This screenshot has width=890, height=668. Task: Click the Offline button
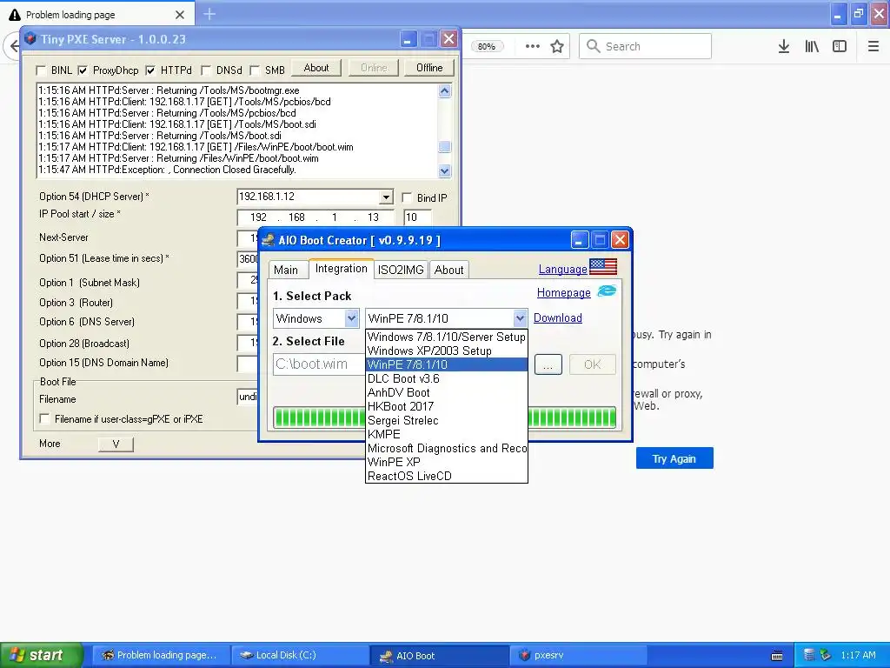pyautogui.click(x=429, y=68)
